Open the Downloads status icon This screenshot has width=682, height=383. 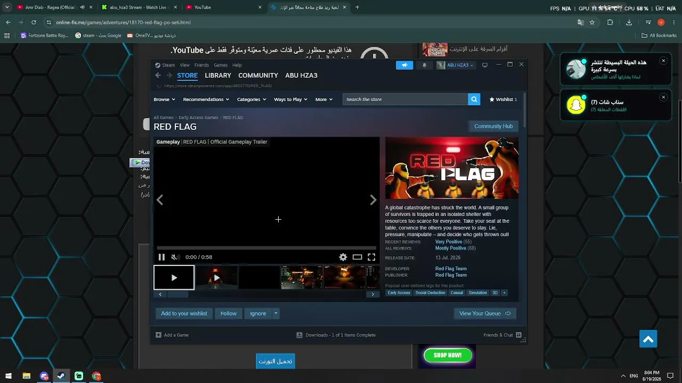[299, 335]
